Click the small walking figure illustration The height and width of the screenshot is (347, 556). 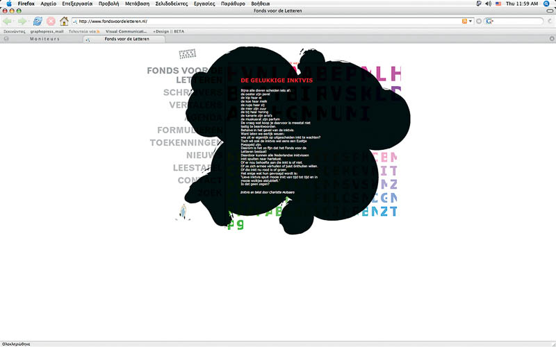tap(183, 212)
